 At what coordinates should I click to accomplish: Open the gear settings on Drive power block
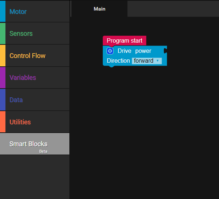[x=110, y=51]
